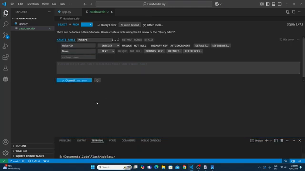Maximize the terminal panel size
Image resolution: width=305 pixels, height=171 pixels.
click(x=294, y=141)
